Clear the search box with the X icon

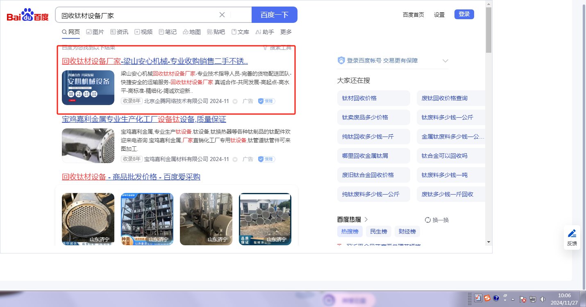pyautogui.click(x=222, y=15)
